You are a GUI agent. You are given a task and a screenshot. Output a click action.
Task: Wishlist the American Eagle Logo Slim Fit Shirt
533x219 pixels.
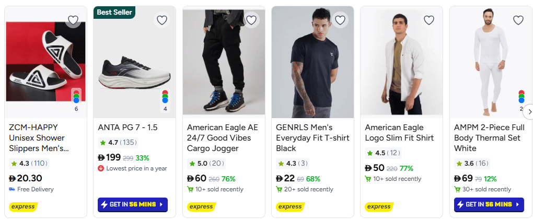(429, 20)
